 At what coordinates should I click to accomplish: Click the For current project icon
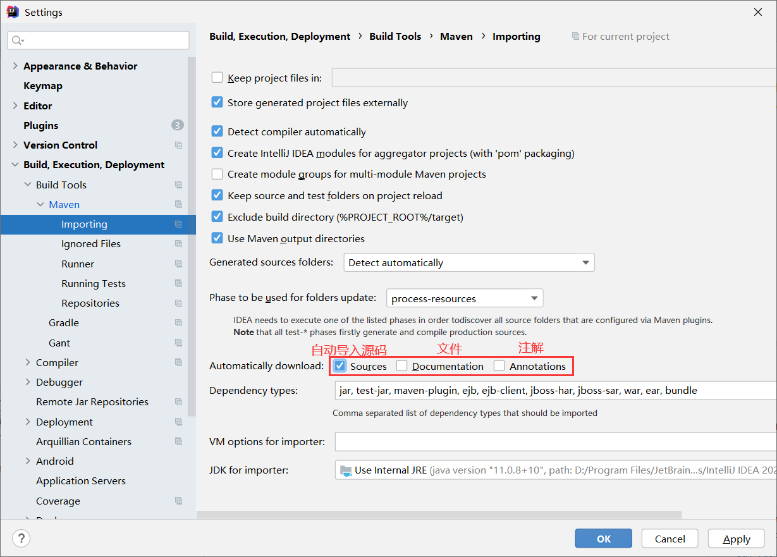575,37
